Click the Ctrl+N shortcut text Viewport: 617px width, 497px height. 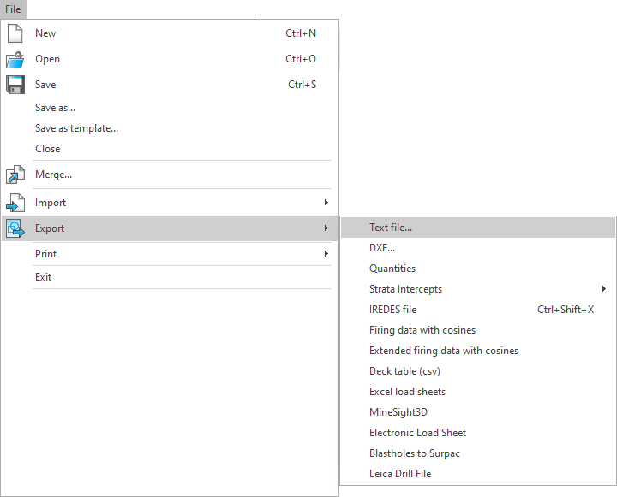pos(301,33)
